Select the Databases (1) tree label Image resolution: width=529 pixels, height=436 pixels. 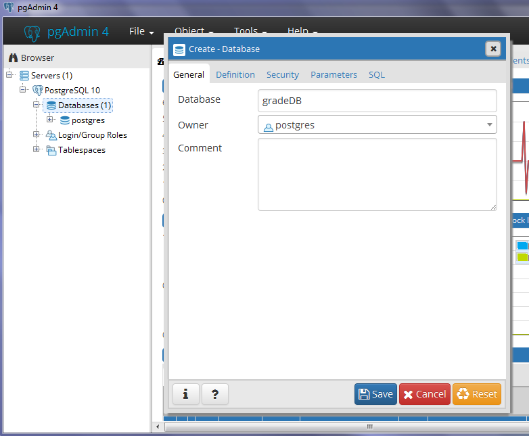click(x=85, y=105)
